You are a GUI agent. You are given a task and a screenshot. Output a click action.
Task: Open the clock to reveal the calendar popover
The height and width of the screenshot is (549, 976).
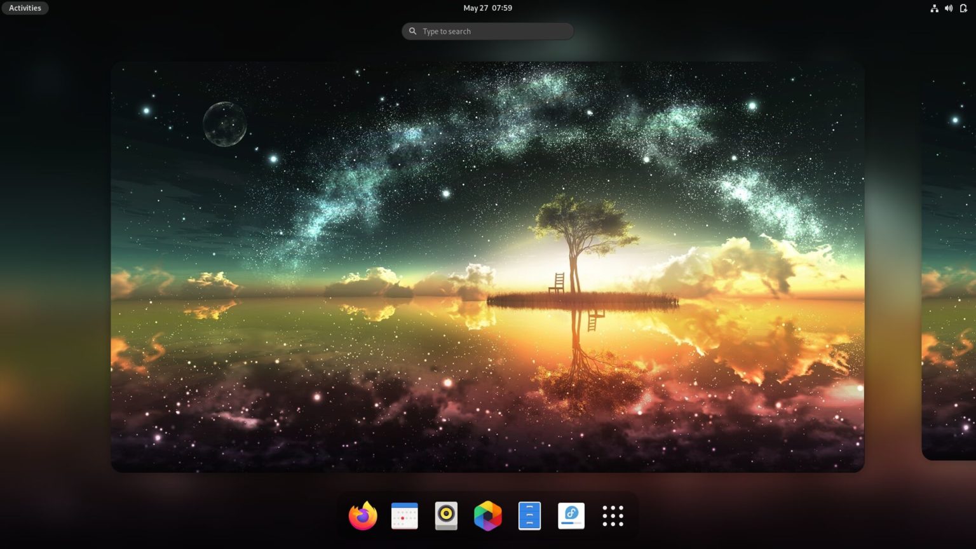487,8
